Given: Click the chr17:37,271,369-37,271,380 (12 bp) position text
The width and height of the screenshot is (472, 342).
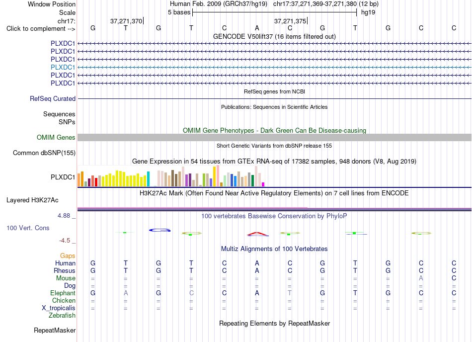Looking at the screenshot, I should click(326, 4).
